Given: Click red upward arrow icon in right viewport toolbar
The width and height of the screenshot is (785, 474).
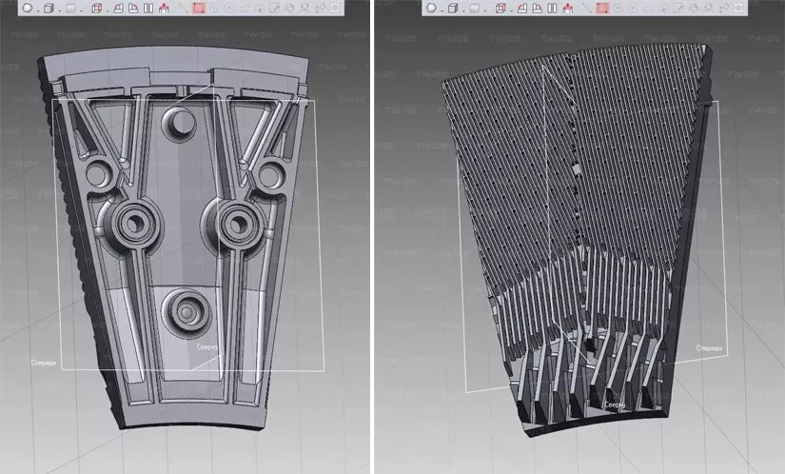Looking at the screenshot, I should tap(568, 8).
